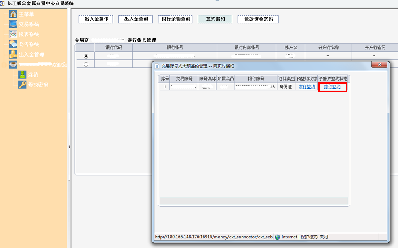Click the 出入金管理 coins icon
398x248 pixels.
pyautogui.click(x=13, y=55)
